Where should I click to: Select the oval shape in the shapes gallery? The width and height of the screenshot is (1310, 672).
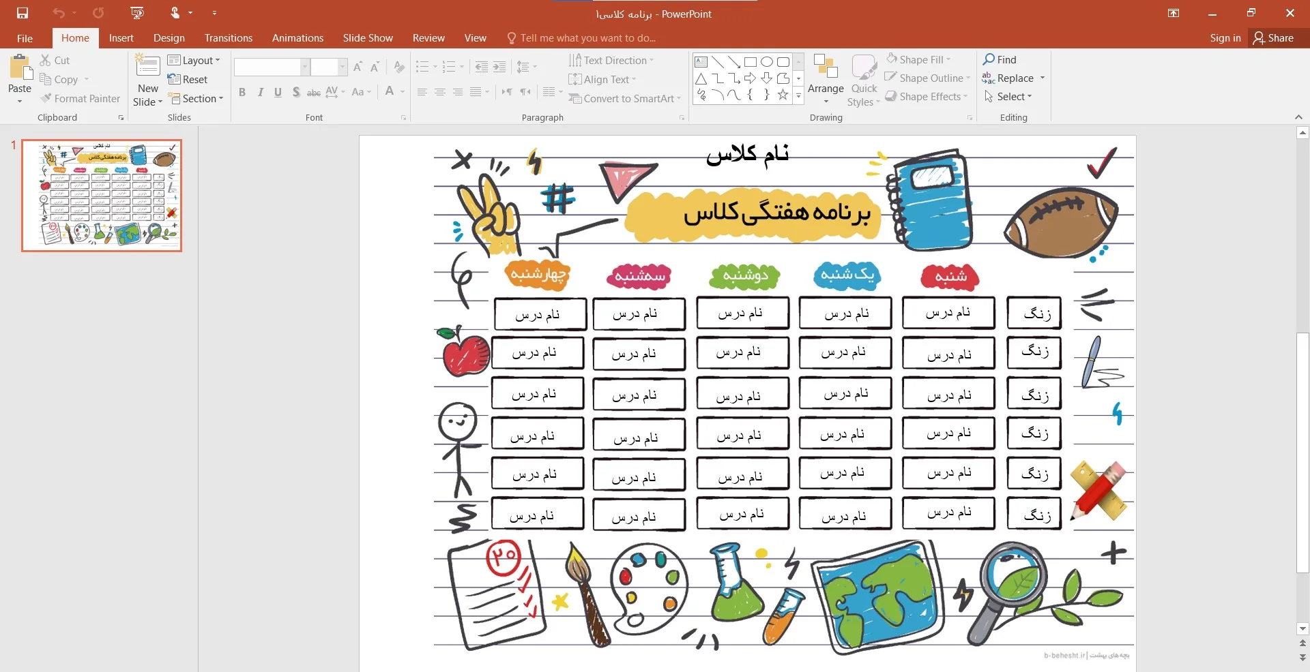pos(766,62)
